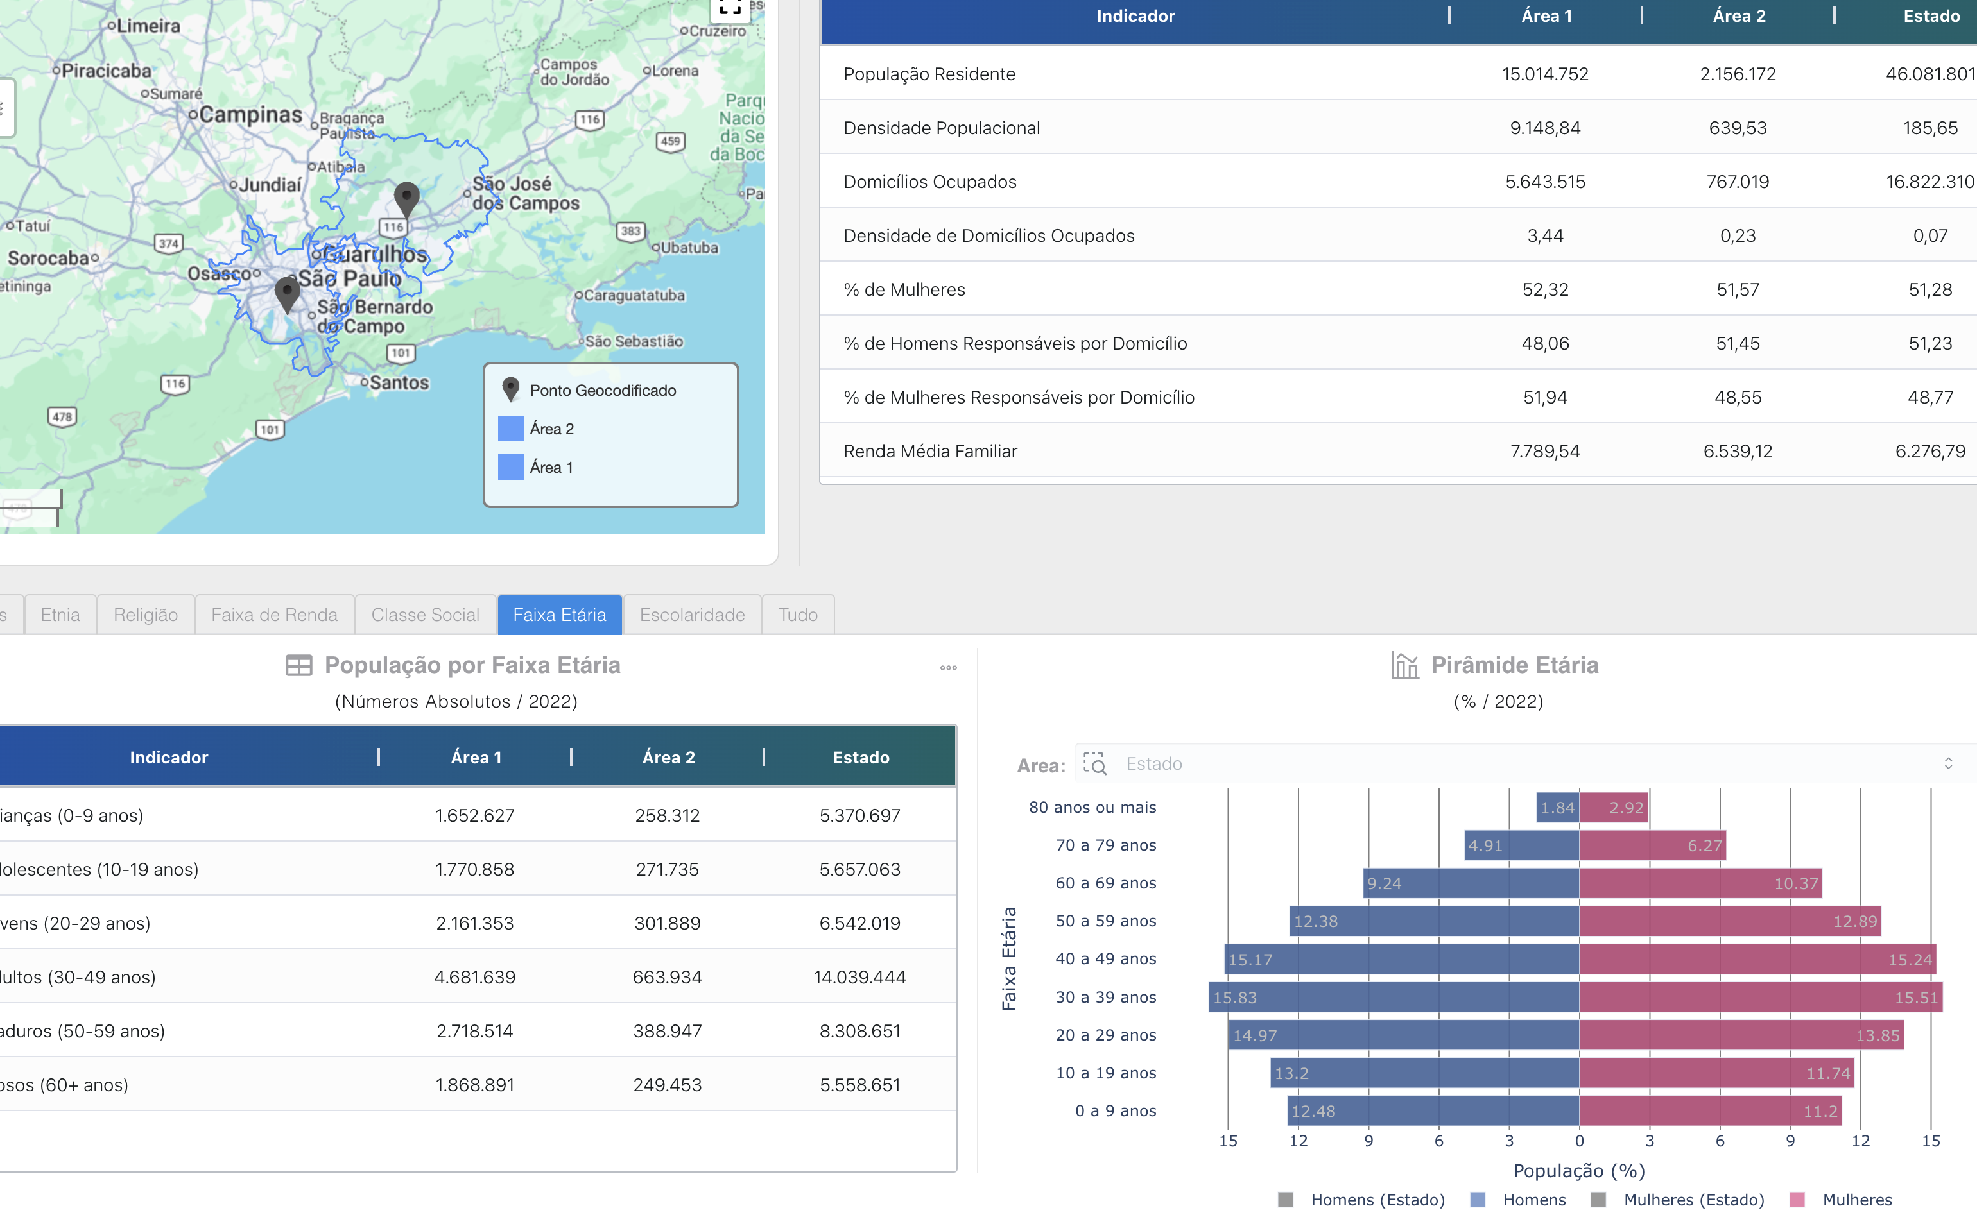Switch to the Religião tab
The width and height of the screenshot is (1977, 1215).
[146, 615]
